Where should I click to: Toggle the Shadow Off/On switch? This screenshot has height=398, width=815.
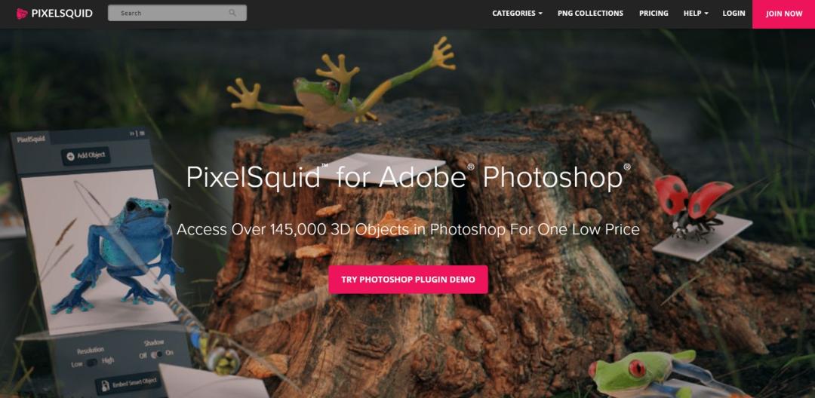tap(156, 354)
